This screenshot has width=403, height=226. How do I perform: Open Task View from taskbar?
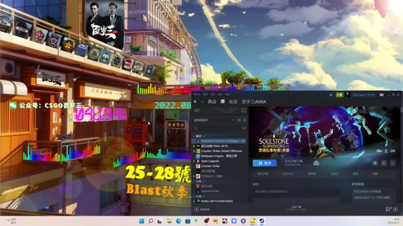(x=160, y=221)
